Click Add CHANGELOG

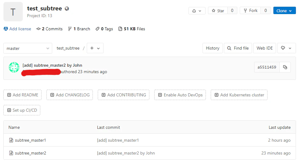pos(70,95)
